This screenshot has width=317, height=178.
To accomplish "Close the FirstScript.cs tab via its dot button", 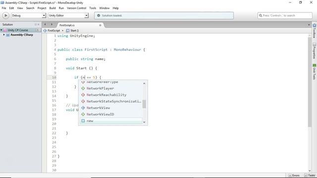I will (x=100, y=25).
